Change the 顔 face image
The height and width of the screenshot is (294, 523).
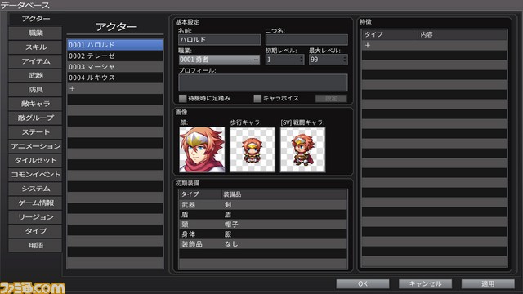coord(202,149)
